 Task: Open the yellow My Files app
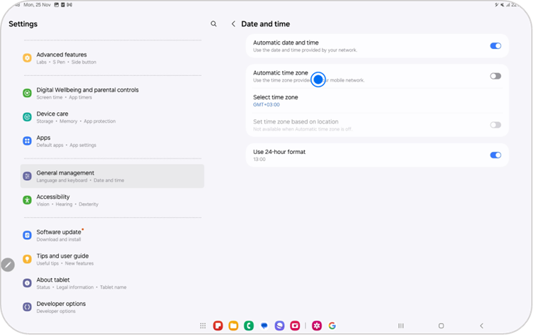[x=233, y=326]
